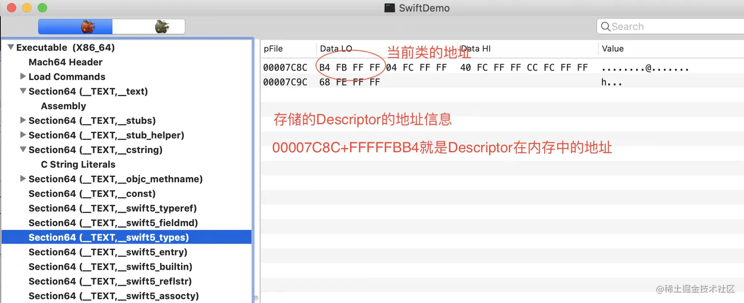The height and width of the screenshot is (303, 744).
Task: Select Section64 (__TEXT,__swift5_fieldmd)
Action: click(x=113, y=223)
